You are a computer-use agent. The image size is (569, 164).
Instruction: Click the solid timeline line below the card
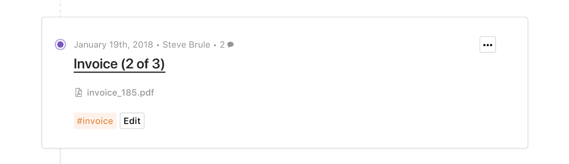point(60,156)
